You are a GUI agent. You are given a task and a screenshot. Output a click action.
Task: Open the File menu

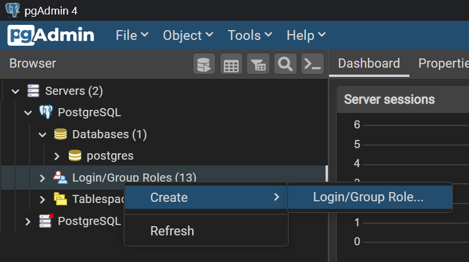[x=132, y=35]
